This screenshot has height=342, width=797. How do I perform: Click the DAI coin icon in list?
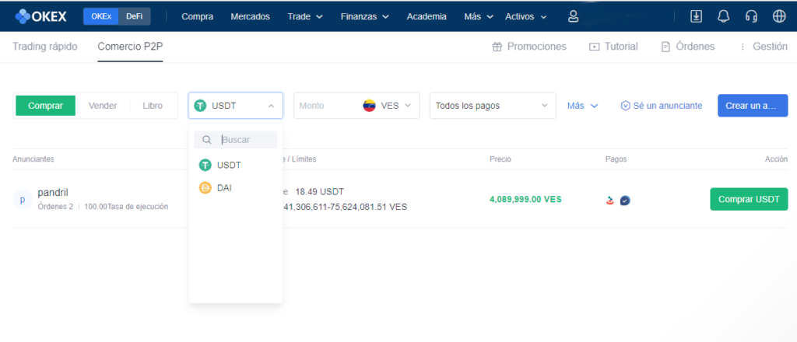[205, 188]
